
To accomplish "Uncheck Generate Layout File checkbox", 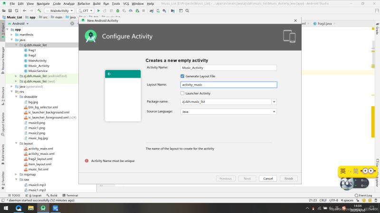I will point(182,76).
